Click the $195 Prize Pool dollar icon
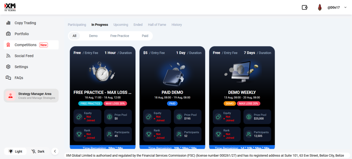The image size is (352, 159). click(179, 117)
